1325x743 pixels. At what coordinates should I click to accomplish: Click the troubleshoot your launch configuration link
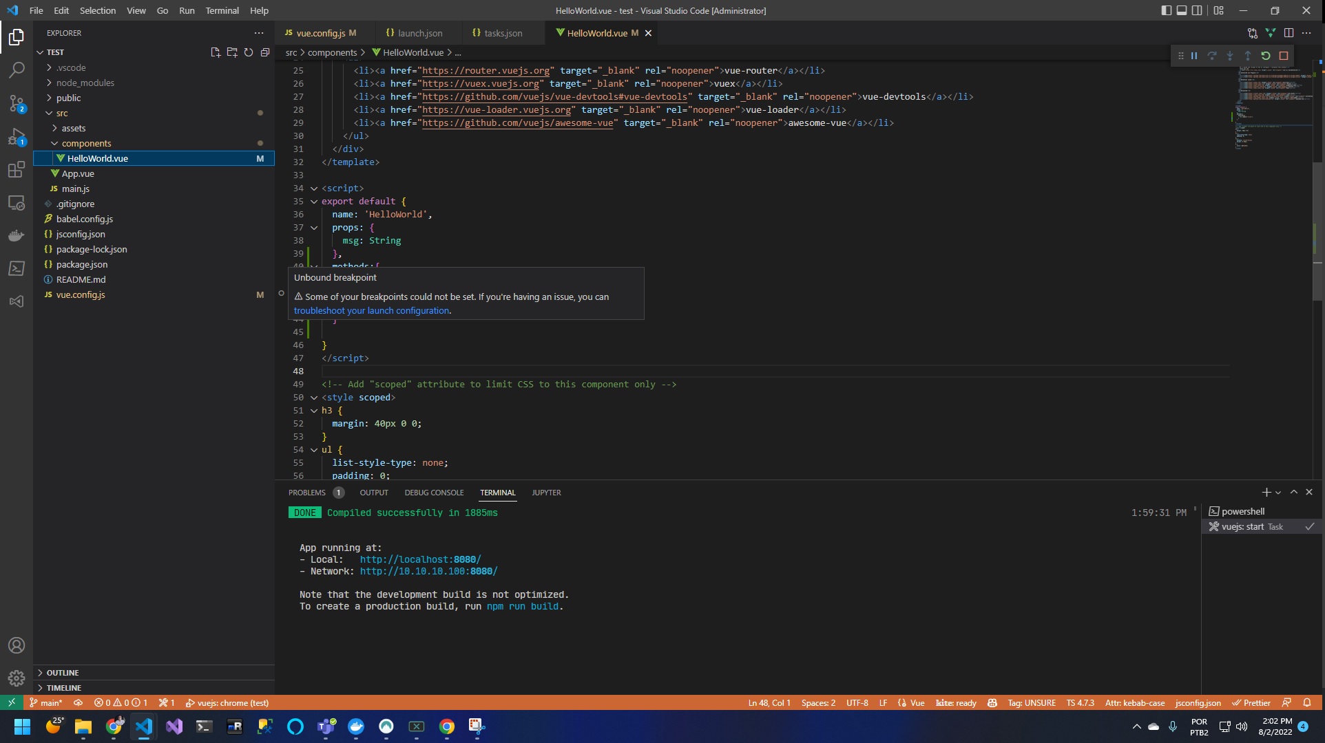point(371,310)
